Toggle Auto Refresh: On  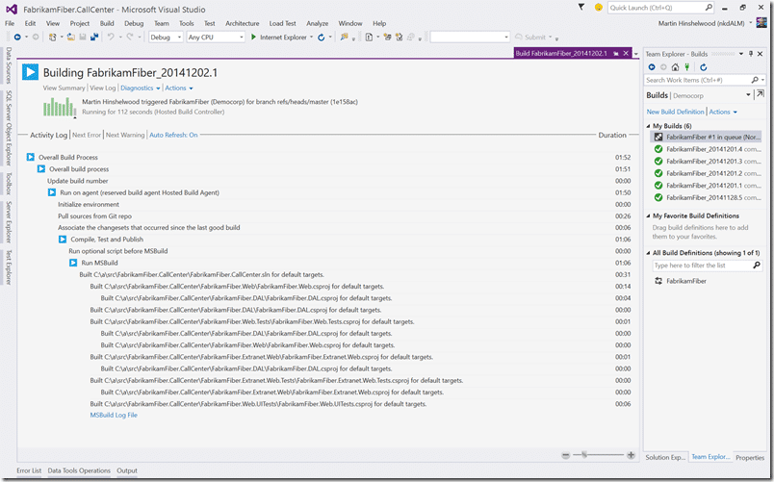tap(173, 135)
